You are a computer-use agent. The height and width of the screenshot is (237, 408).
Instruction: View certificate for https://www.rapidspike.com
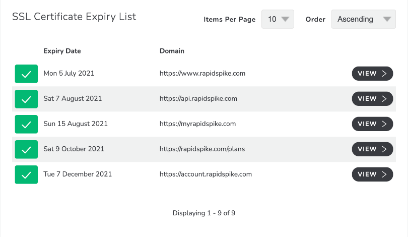point(372,74)
